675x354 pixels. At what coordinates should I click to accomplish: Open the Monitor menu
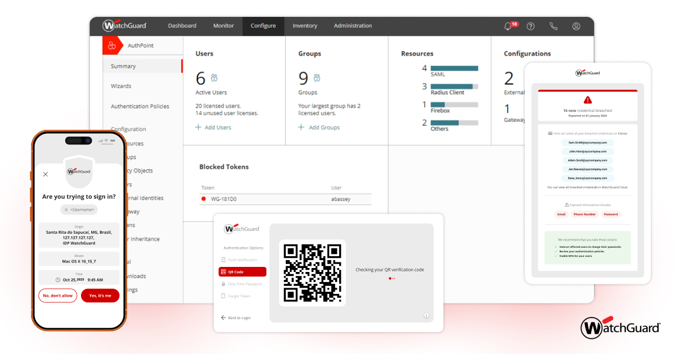point(223,26)
